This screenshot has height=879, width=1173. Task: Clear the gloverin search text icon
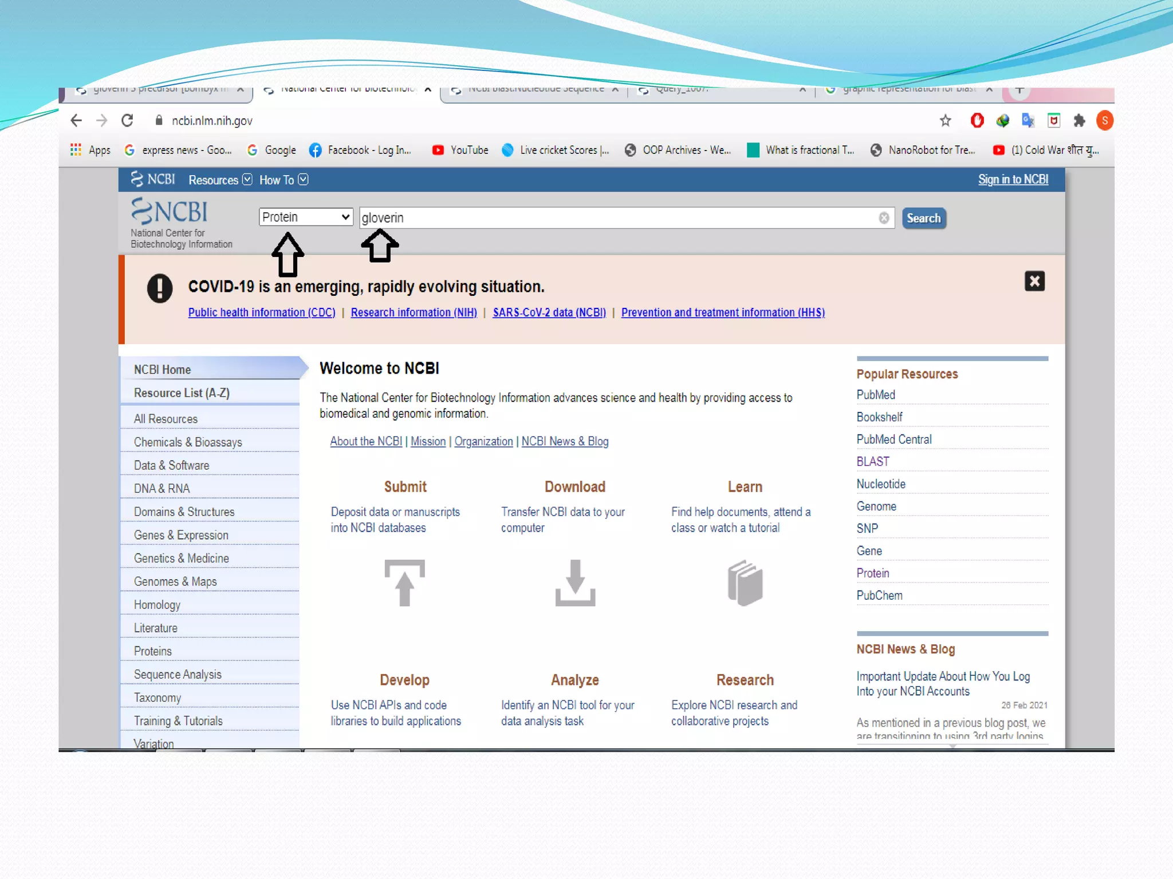point(884,218)
